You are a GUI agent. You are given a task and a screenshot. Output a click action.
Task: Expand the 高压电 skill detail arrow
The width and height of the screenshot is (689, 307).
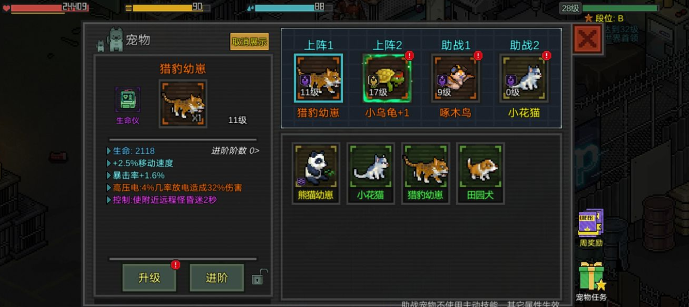(108, 188)
